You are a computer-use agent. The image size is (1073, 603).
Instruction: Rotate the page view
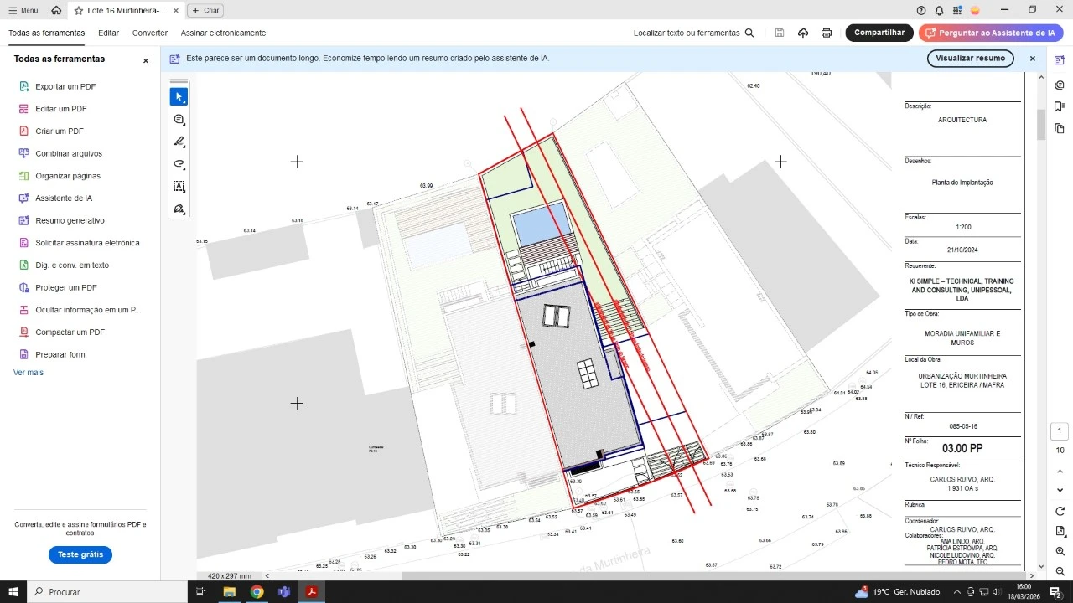pyautogui.click(x=1060, y=511)
